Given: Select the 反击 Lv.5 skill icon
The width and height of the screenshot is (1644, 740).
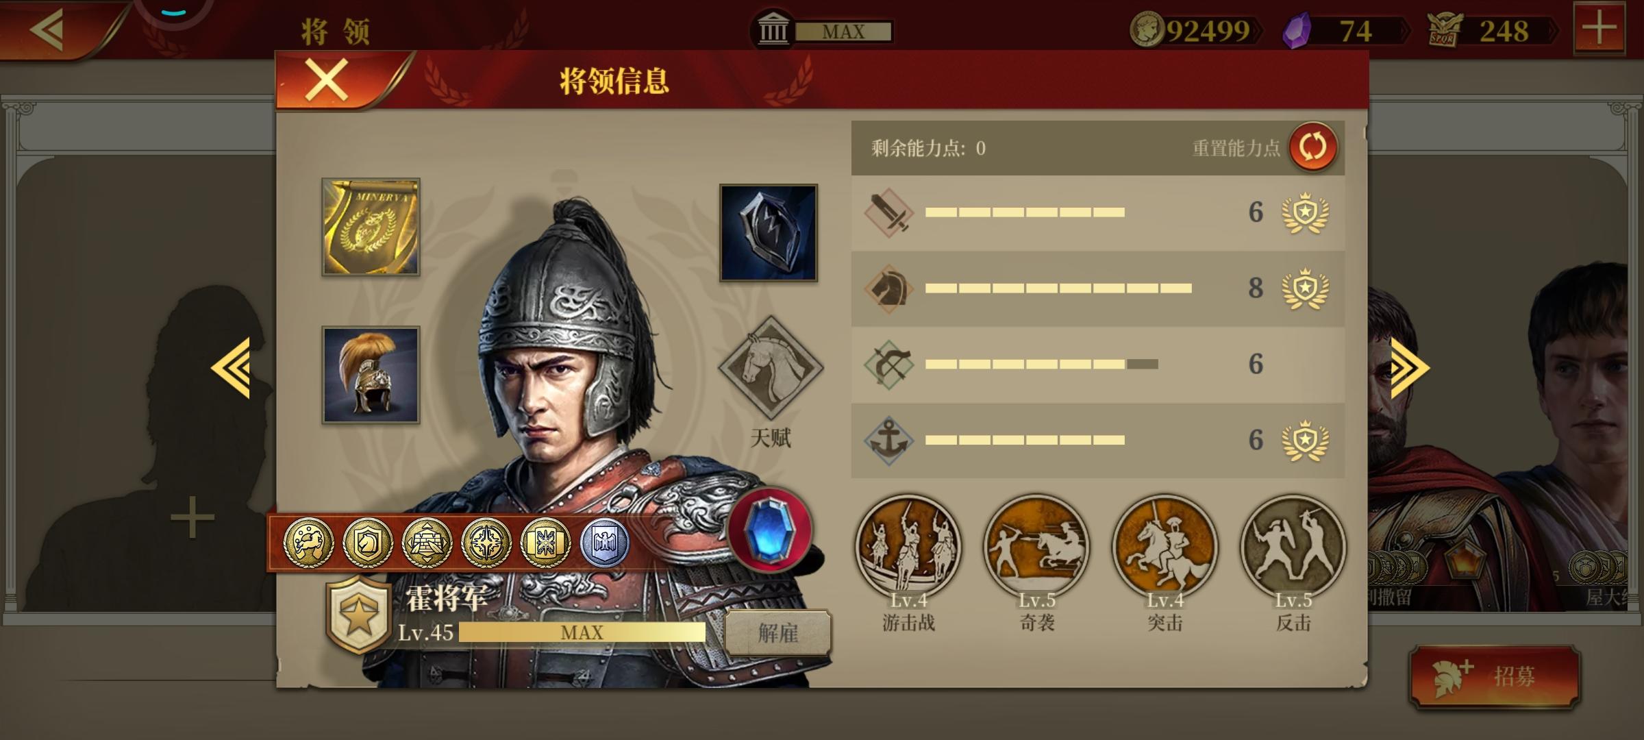Looking at the screenshot, I should click(x=1293, y=547).
